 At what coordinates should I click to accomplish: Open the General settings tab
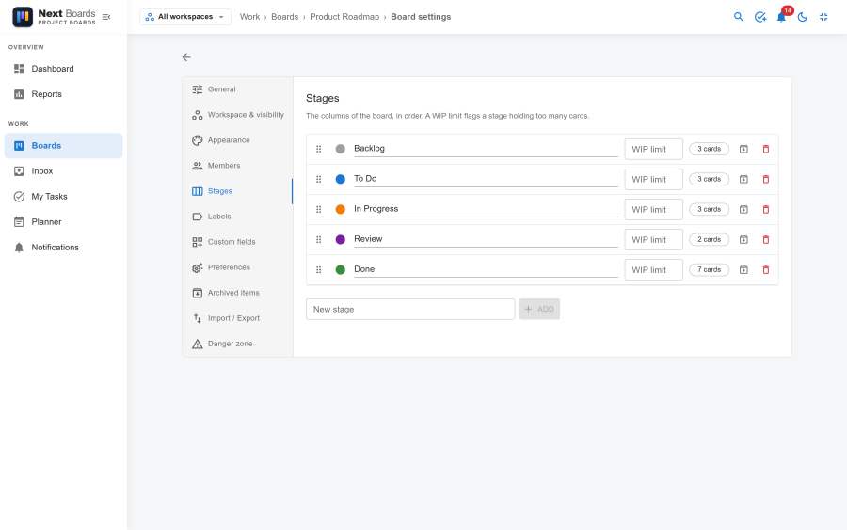pyautogui.click(x=238, y=89)
